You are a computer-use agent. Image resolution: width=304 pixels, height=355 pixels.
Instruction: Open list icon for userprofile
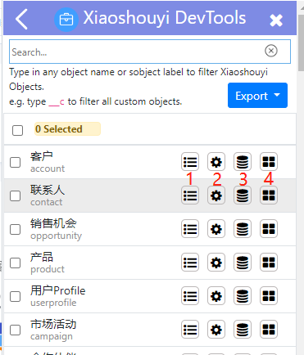tap(190, 296)
